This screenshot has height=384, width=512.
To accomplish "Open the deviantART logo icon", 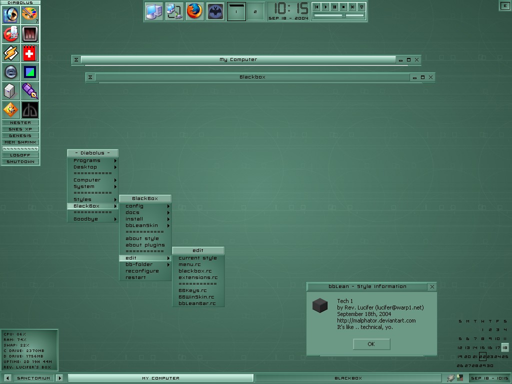I will (29, 110).
